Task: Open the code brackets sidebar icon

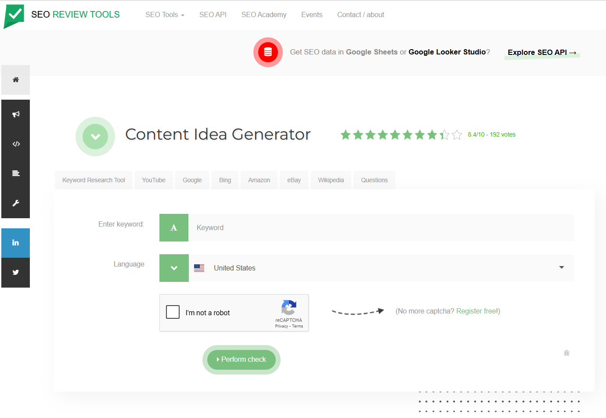Action: pyautogui.click(x=16, y=144)
